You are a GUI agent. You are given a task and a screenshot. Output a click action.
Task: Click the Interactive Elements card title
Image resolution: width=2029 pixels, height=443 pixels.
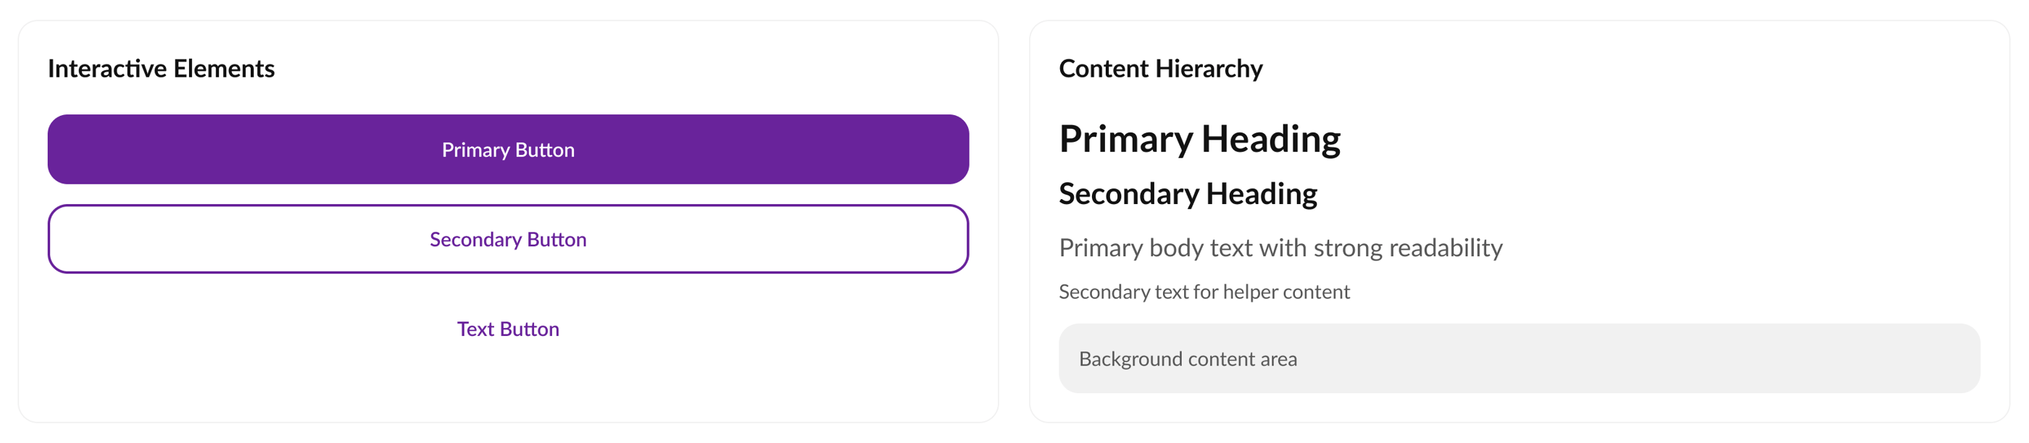tap(161, 69)
